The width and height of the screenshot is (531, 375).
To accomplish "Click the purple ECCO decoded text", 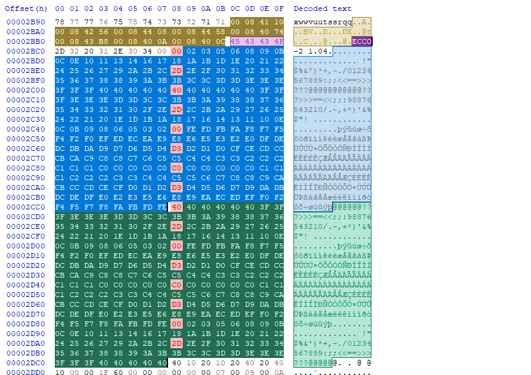I will 362,41.
